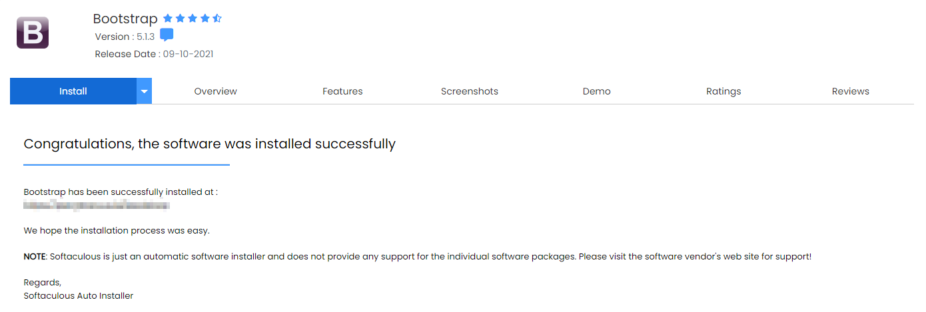The width and height of the screenshot is (926, 312).
Task: Click the Bootstrap title text
Action: (125, 19)
